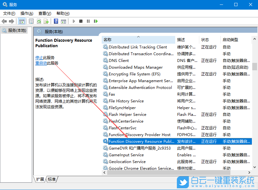Switch to the 标准 tab
Viewport: 258px width, 190px height.
(51, 179)
